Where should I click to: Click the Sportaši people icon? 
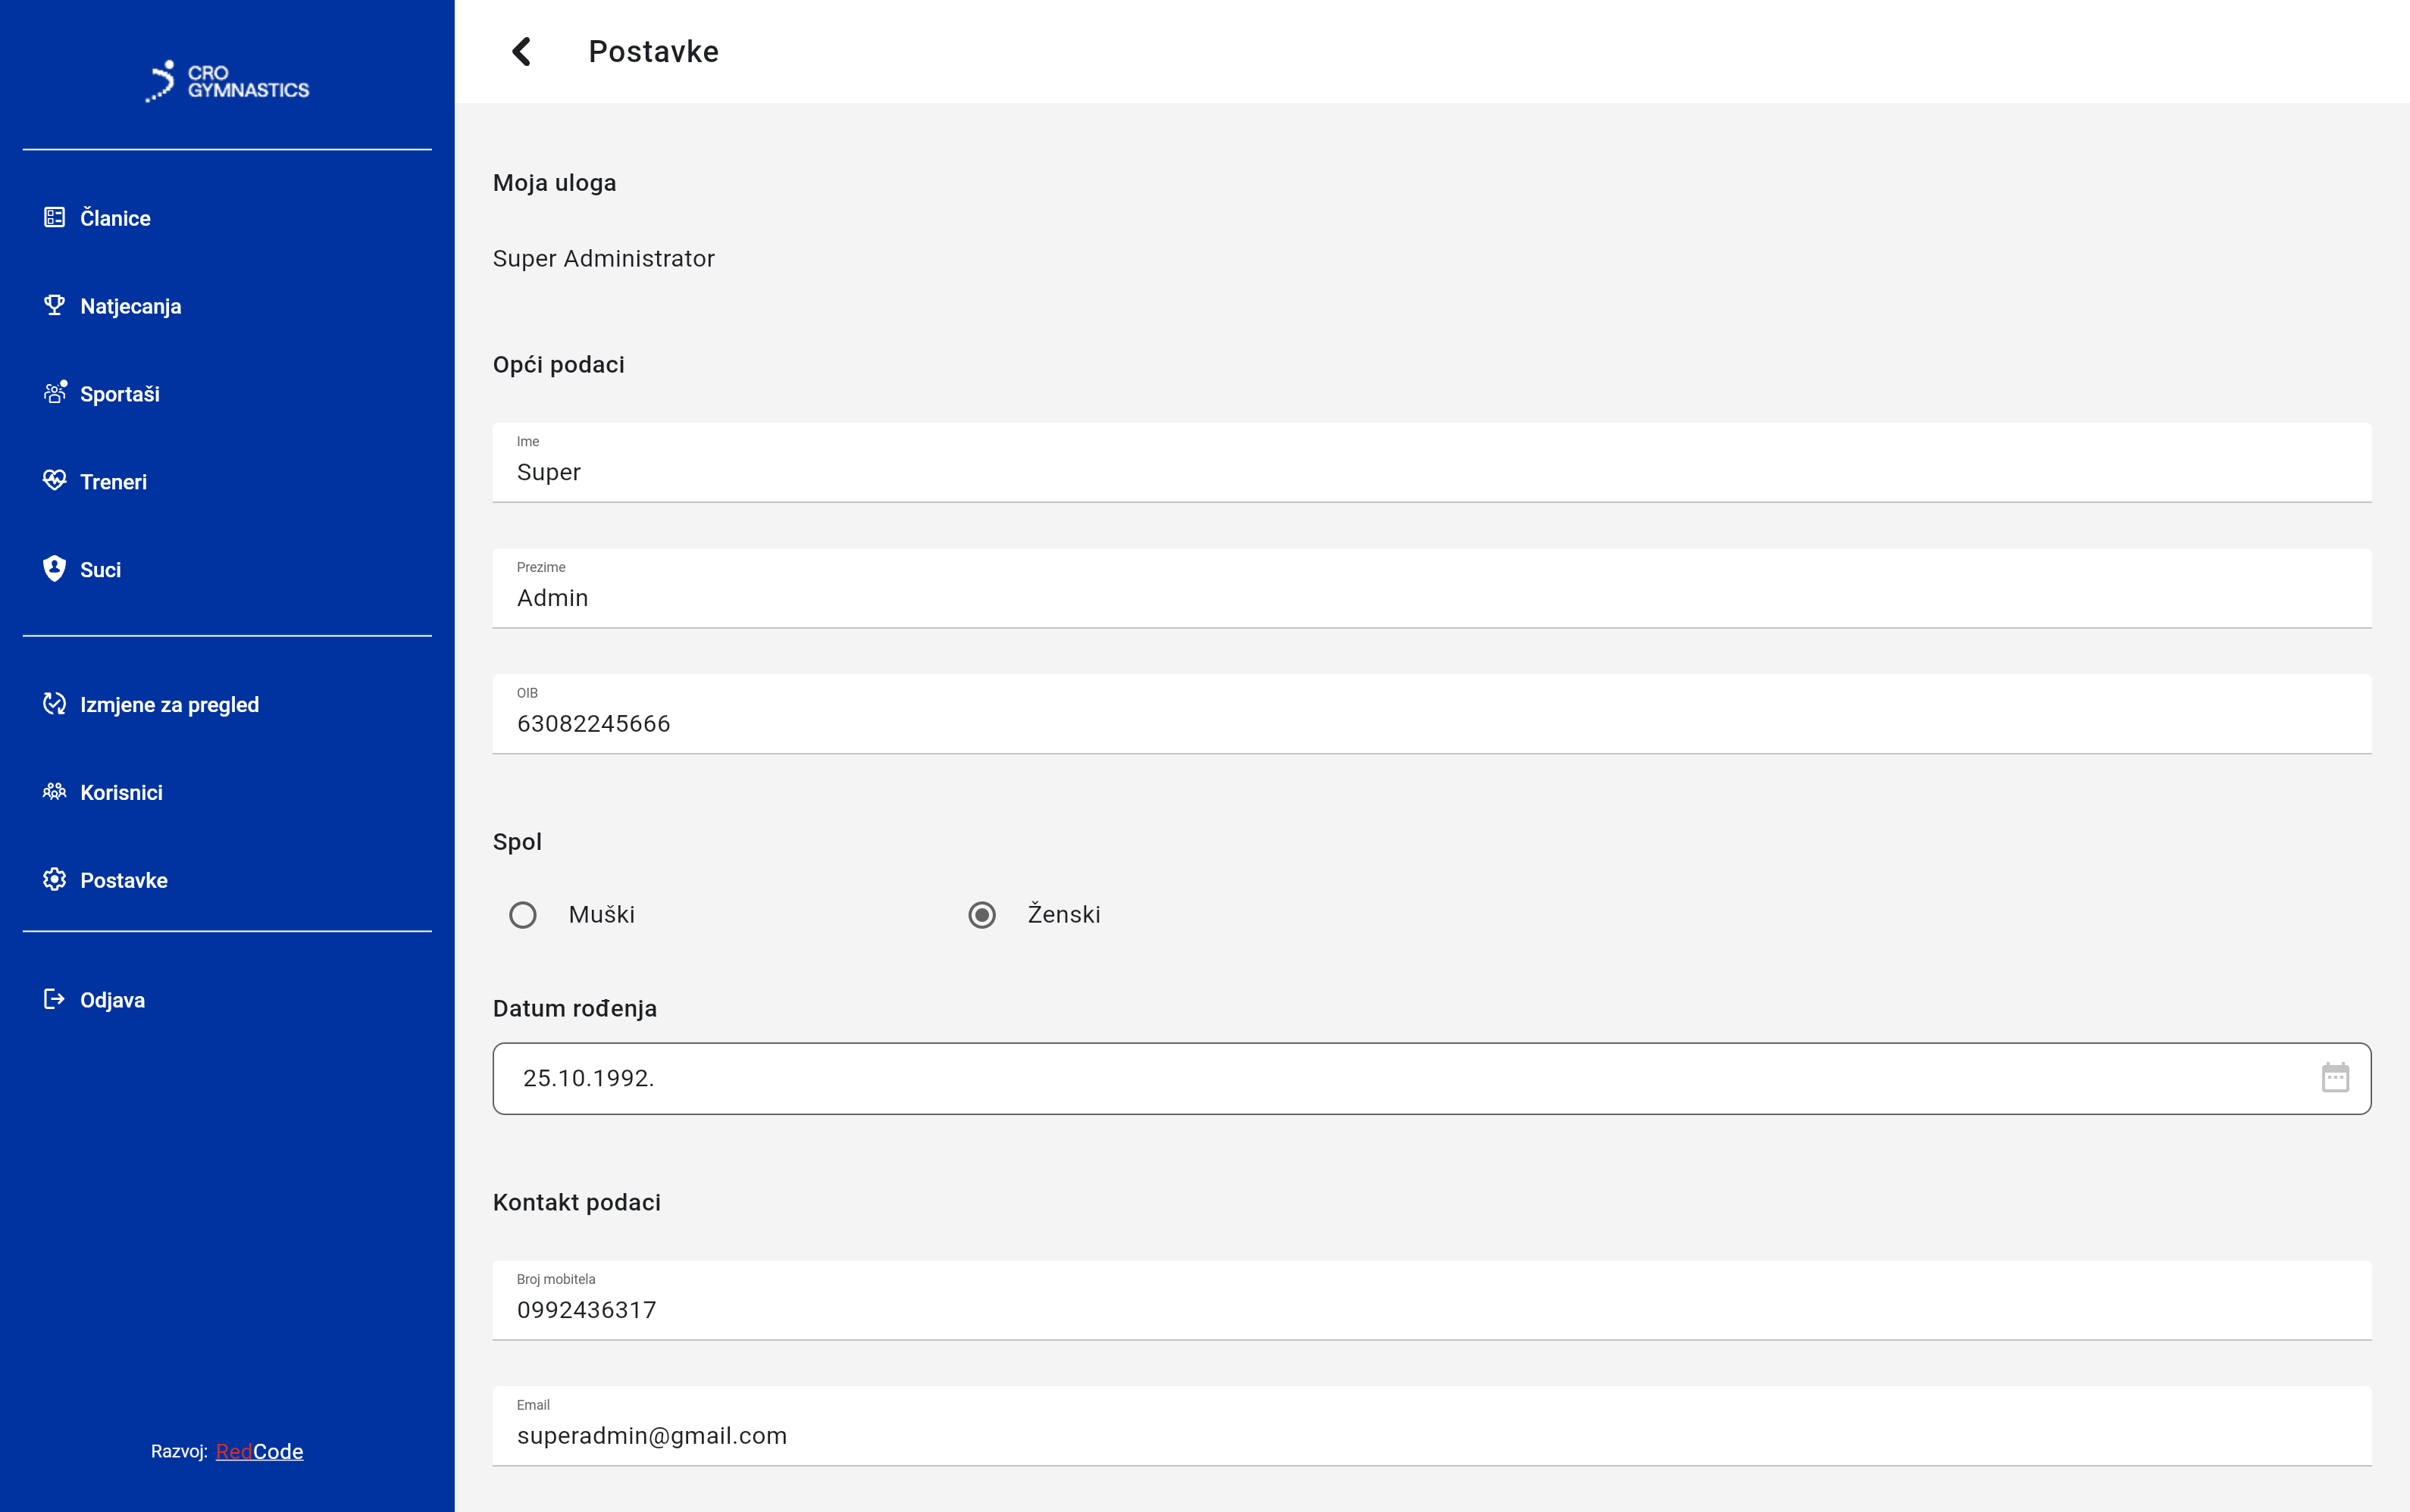coord(54,393)
